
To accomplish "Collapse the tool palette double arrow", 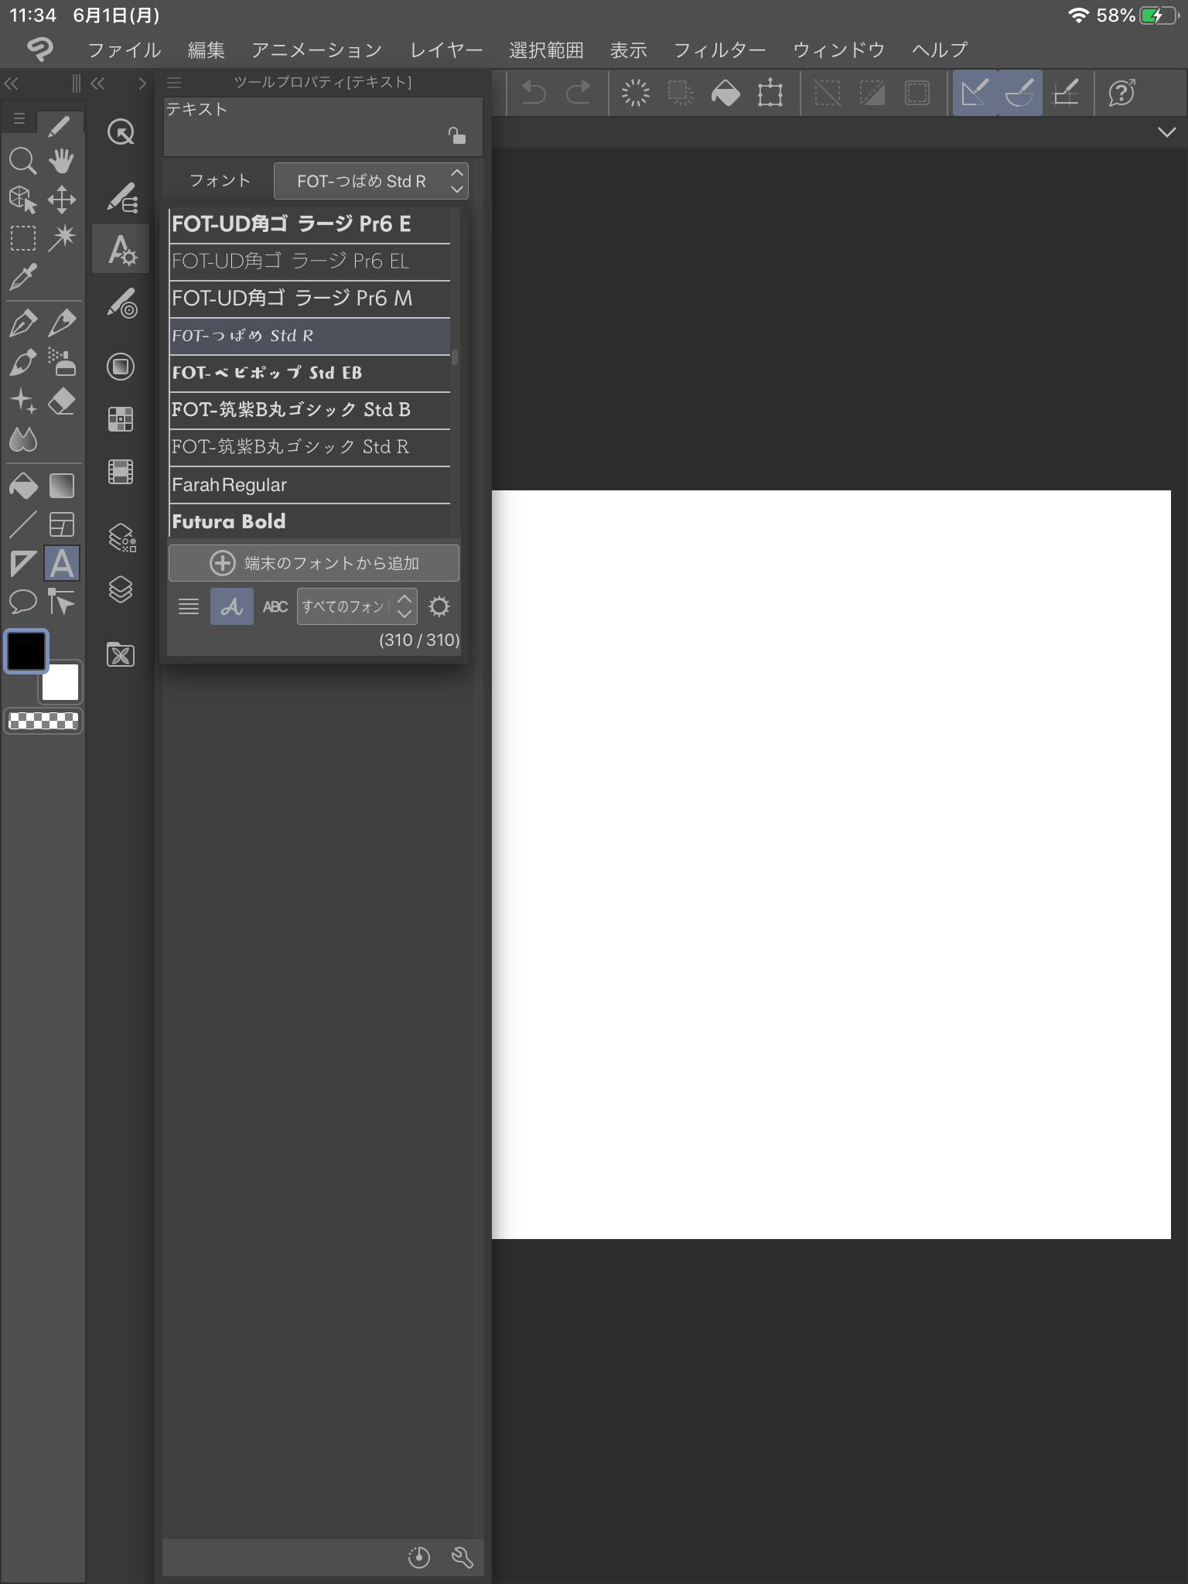I will [12, 83].
